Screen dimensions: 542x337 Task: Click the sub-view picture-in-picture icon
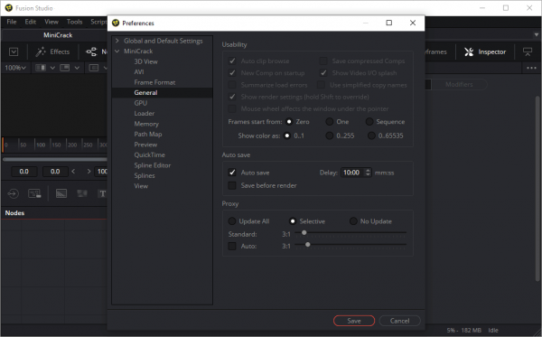point(65,68)
